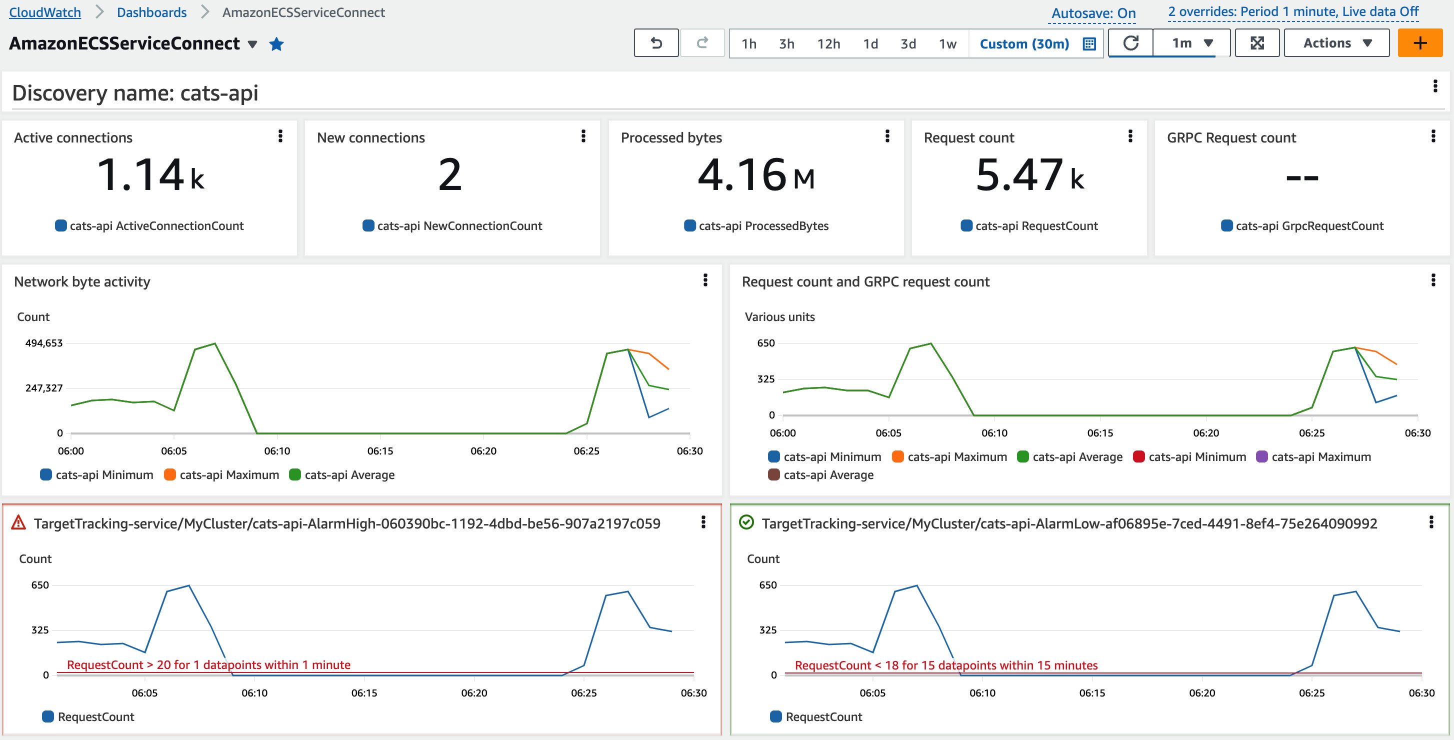Click the undo arrow button

point(656,43)
